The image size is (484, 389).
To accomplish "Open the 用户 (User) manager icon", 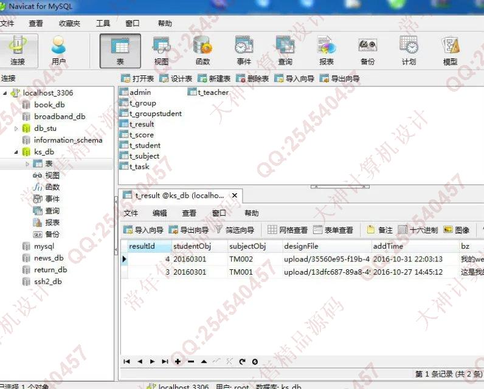I will click(x=58, y=50).
